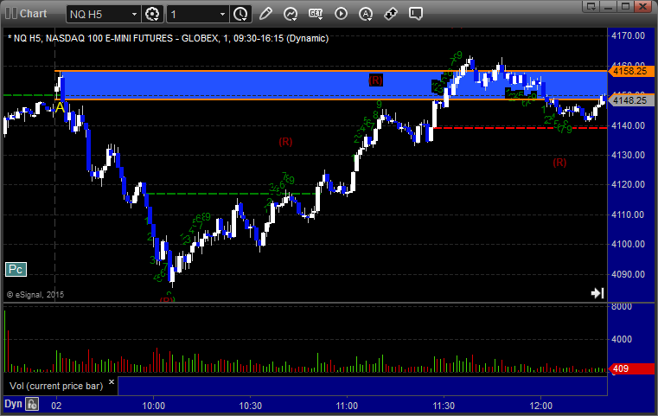Click the 11:00 time axis label
Screen dimensions: 658x416
pos(347,406)
